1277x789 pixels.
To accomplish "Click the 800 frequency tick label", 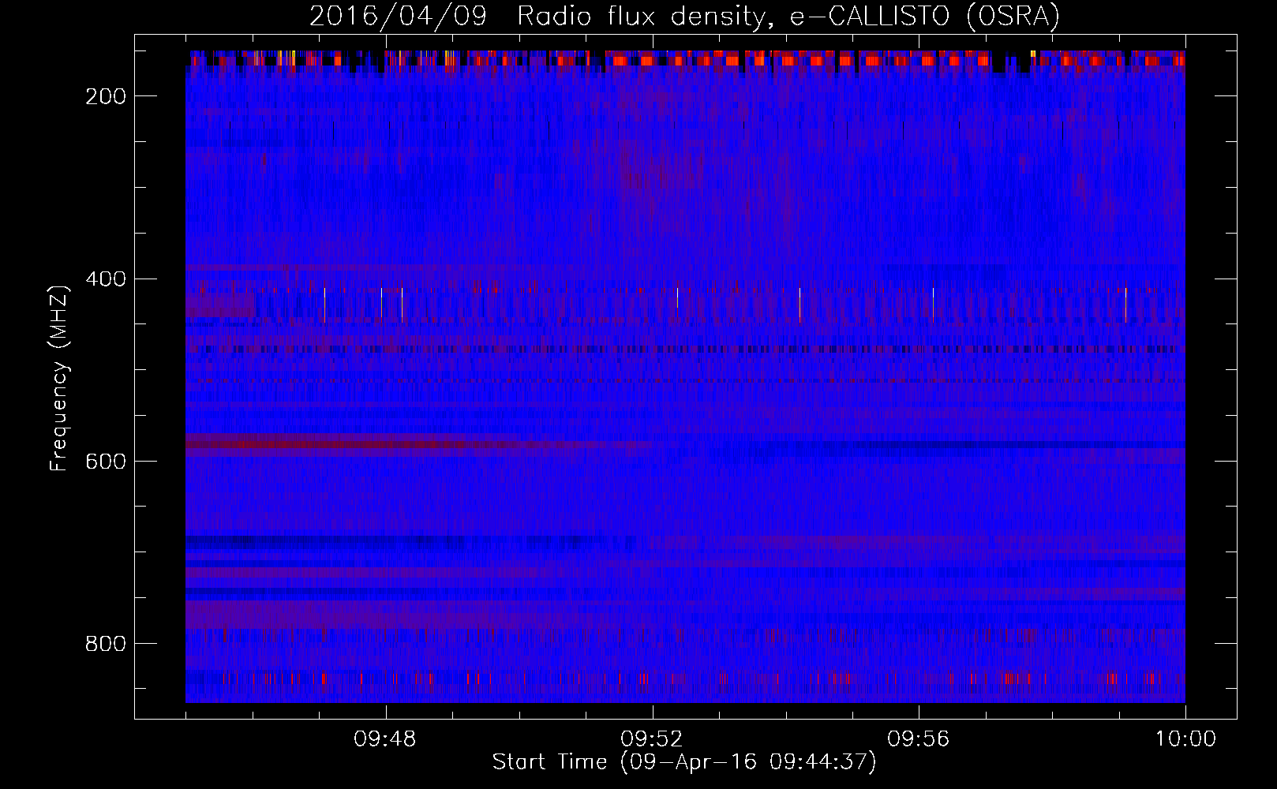I will (x=106, y=644).
